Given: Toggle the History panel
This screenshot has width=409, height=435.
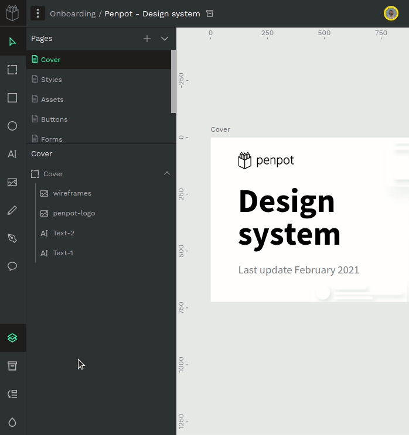Looking at the screenshot, I should (12, 394).
